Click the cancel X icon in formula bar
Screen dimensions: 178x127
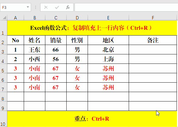click(x=46, y=7)
